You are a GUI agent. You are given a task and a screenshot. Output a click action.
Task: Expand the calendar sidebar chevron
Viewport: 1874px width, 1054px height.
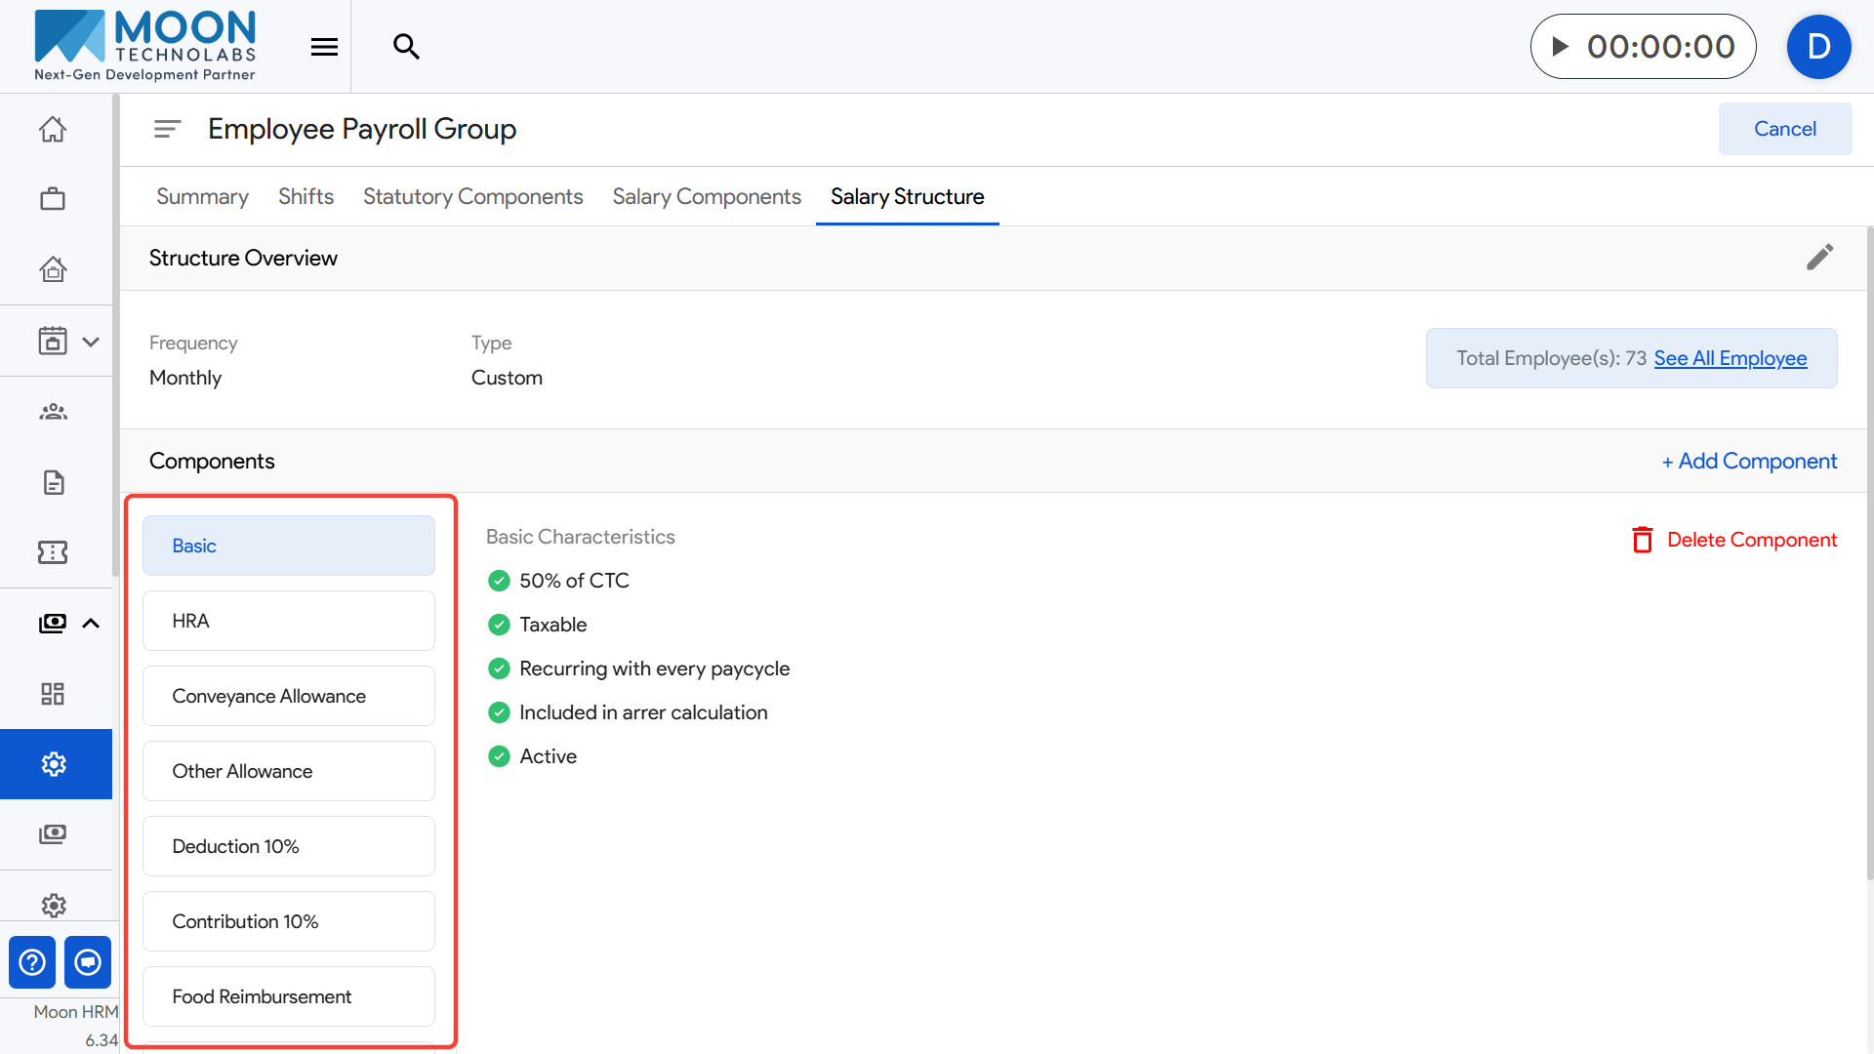pyautogui.click(x=91, y=342)
